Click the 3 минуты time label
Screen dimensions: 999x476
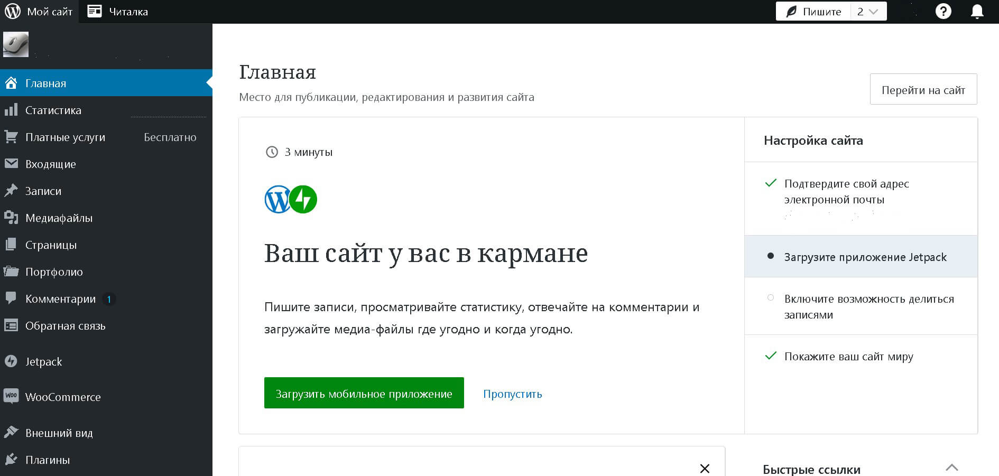coord(309,152)
